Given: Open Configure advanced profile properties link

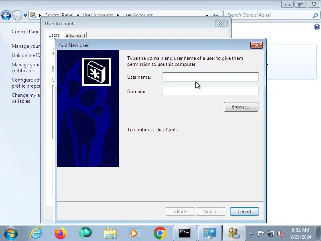Looking at the screenshot, I should click(x=26, y=83).
